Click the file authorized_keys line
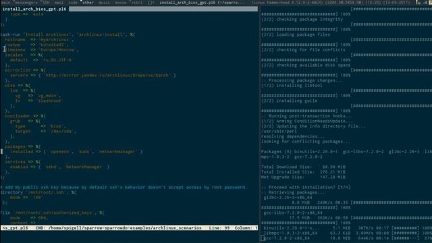432x243 pixels. (x=53, y=213)
